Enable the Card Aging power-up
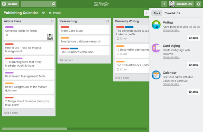203x132 pixels. (x=193, y=65)
